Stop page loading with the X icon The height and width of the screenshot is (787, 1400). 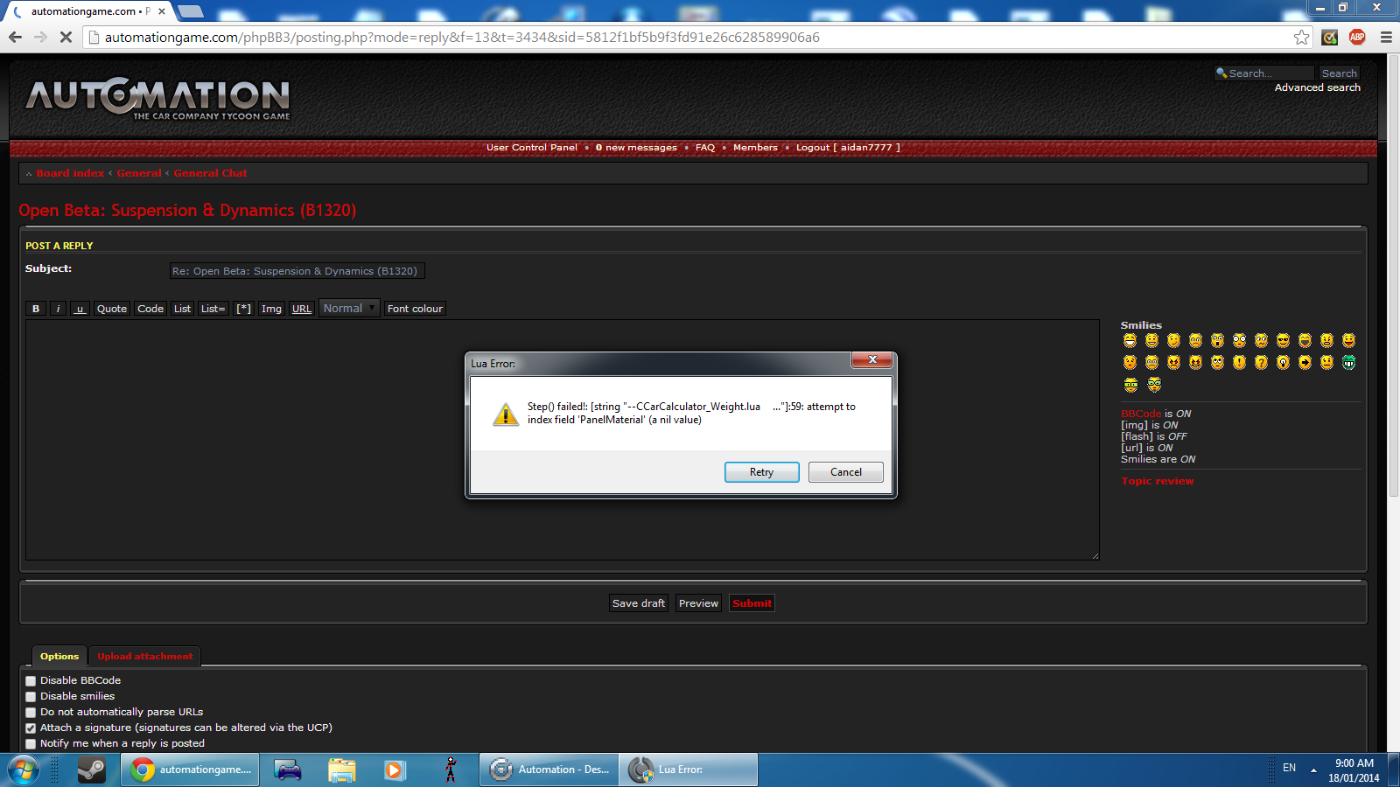pyautogui.click(x=65, y=37)
